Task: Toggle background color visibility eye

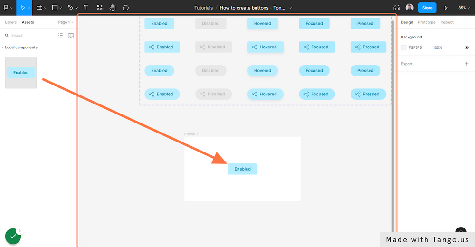Action: click(x=467, y=47)
